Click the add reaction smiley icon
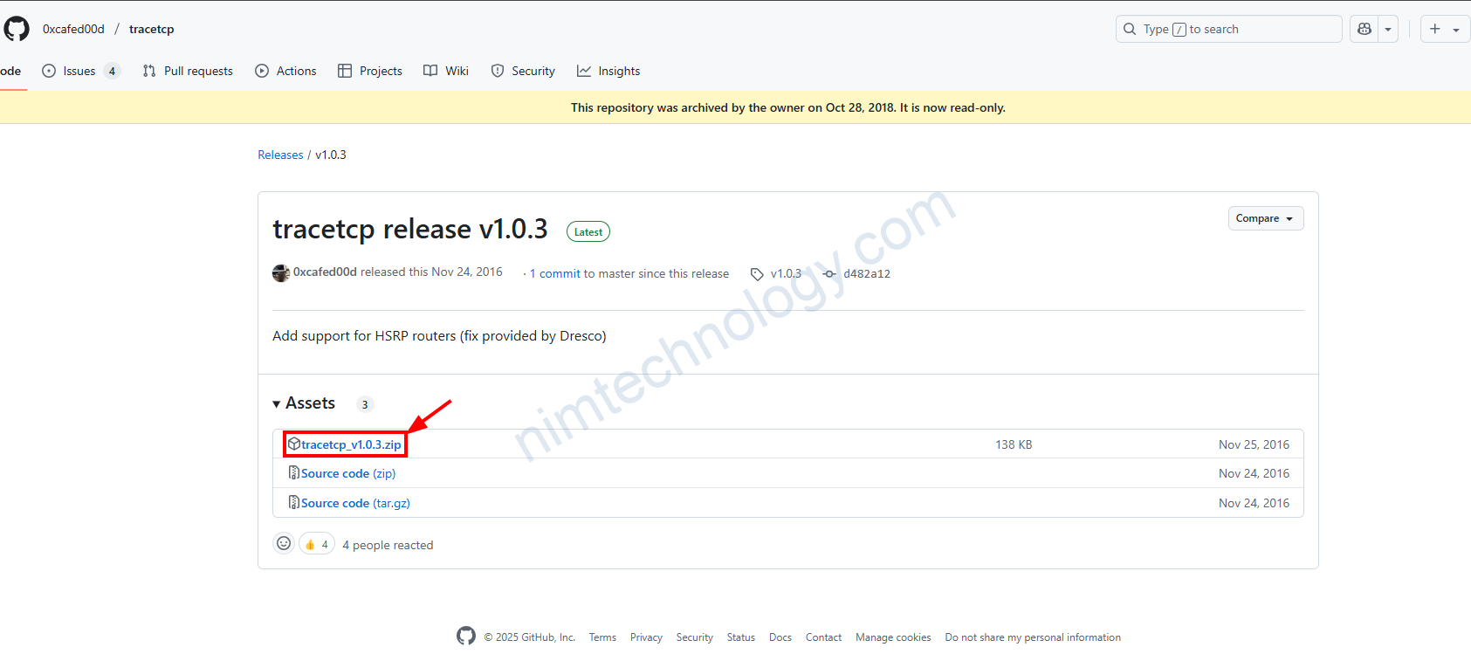The width and height of the screenshot is (1471, 654). pyautogui.click(x=284, y=544)
